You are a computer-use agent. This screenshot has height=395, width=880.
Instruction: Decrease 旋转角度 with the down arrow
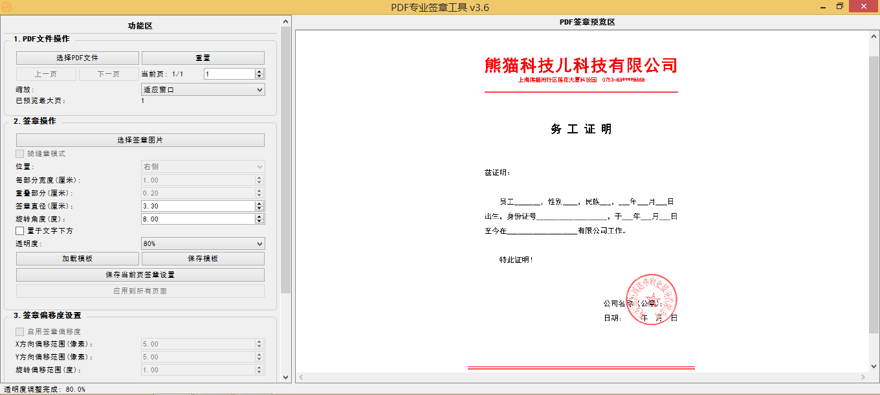coord(259,221)
